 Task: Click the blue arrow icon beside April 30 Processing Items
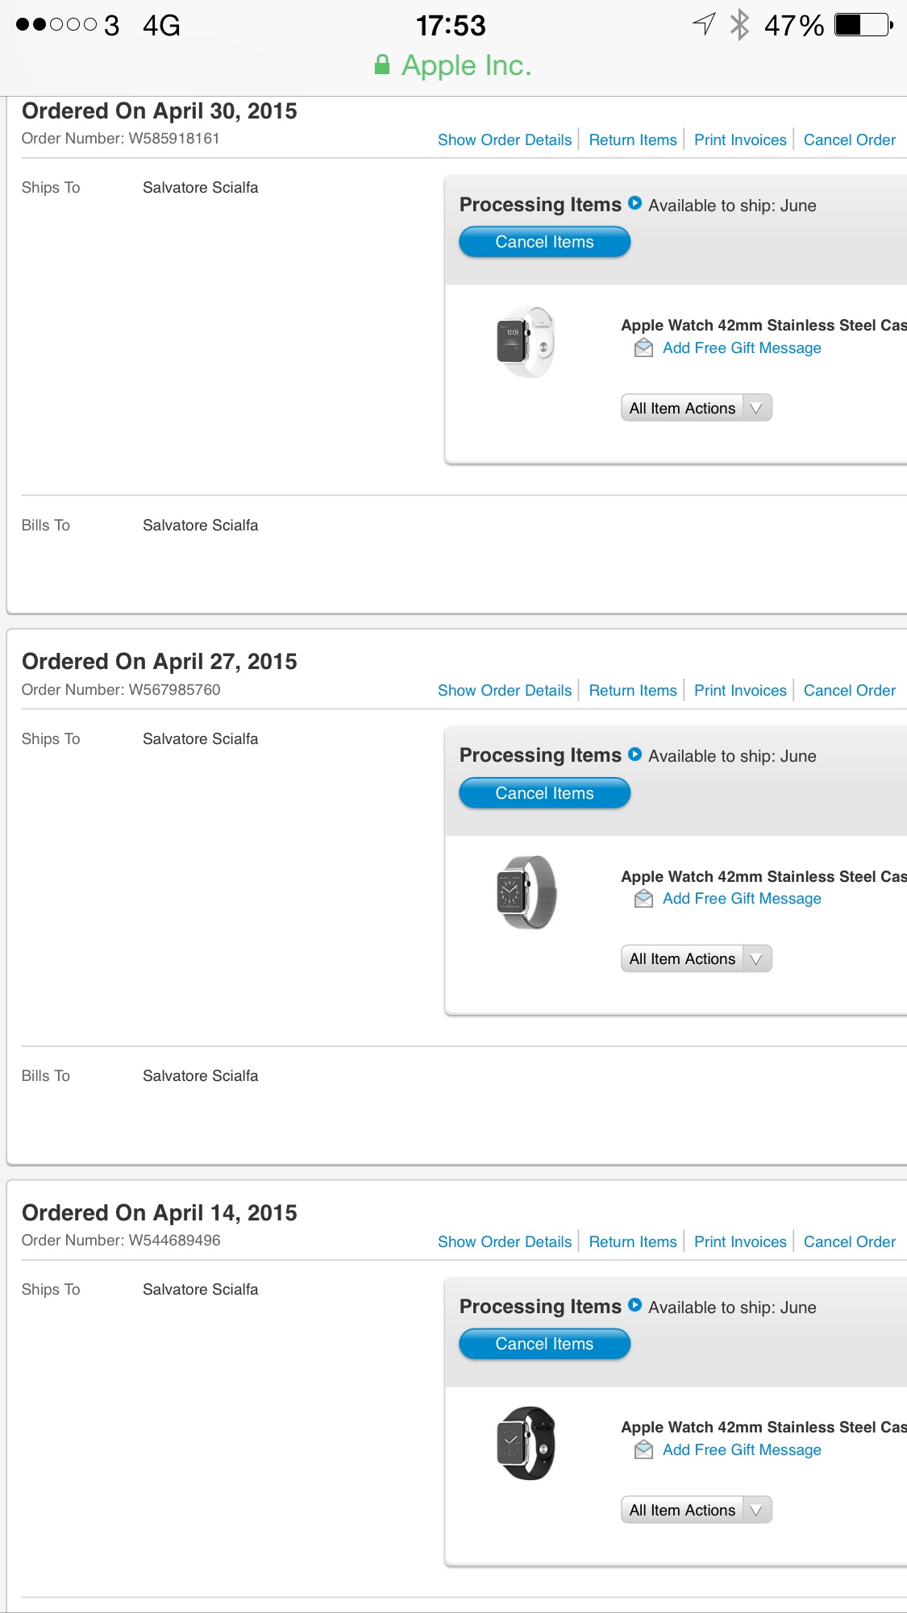(x=634, y=203)
